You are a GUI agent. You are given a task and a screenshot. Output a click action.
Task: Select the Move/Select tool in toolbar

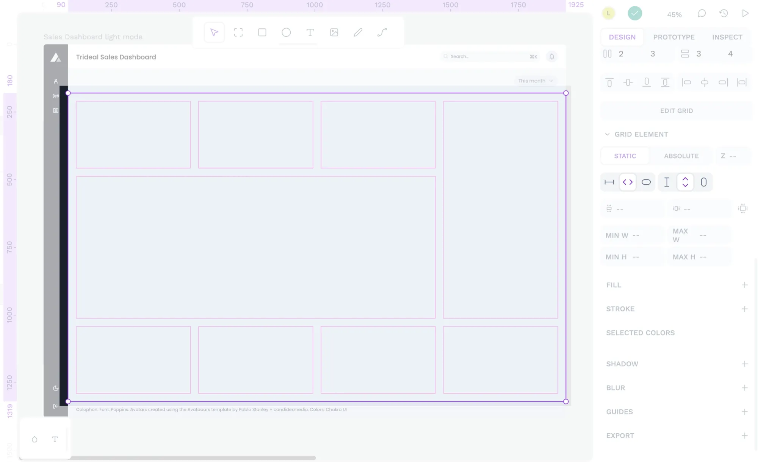tap(214, 33)
